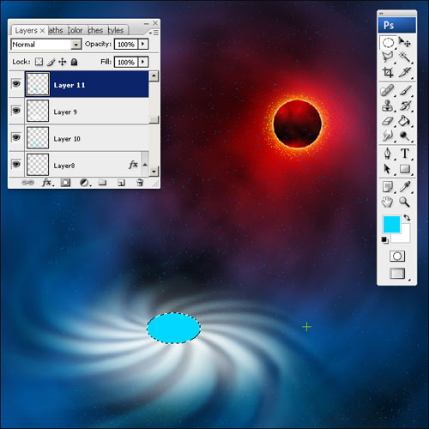
Task: Select the Elliptical Marquee tool
Action: 388,43
